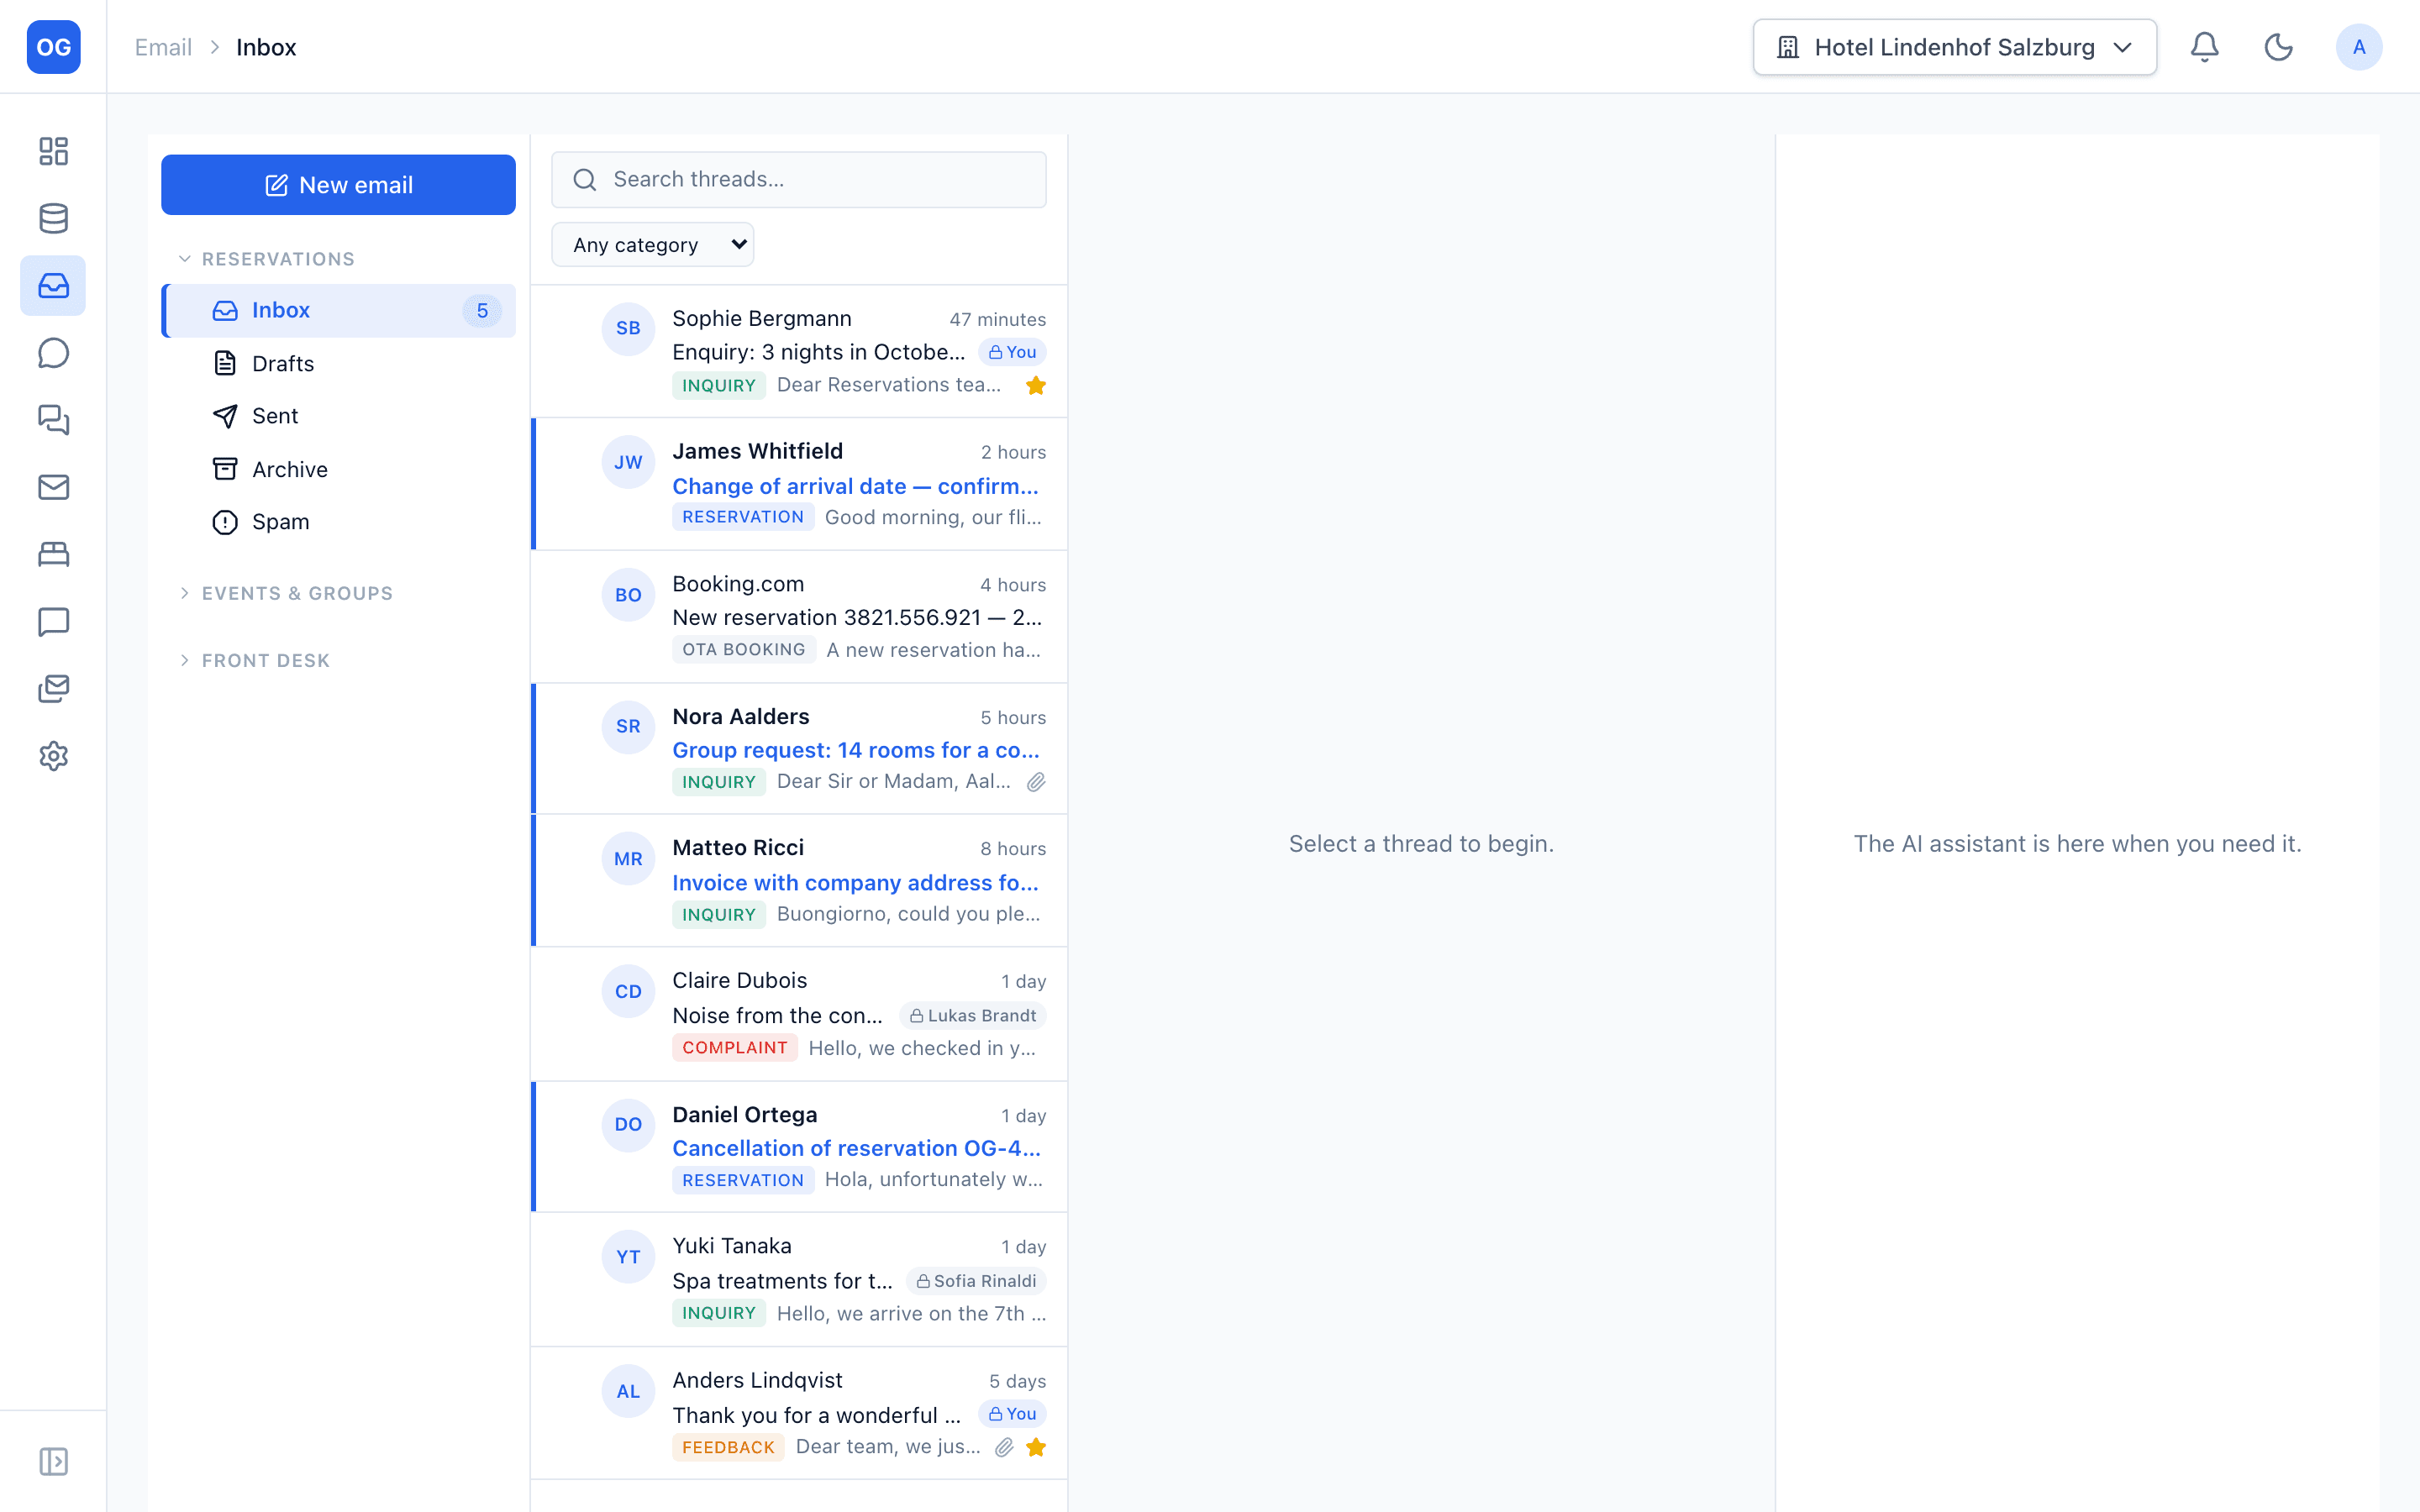Open the bed rooms icon in sidebar
Screen dimensions: 2420x1512
[x=53, y=554]
